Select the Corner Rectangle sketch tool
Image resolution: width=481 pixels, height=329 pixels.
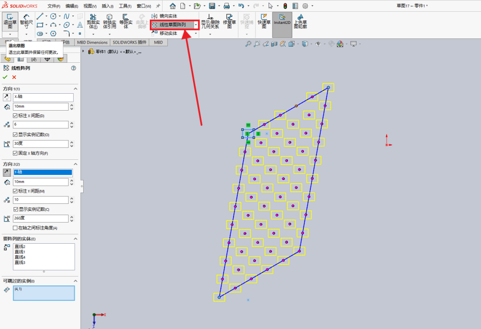point(40,25)
